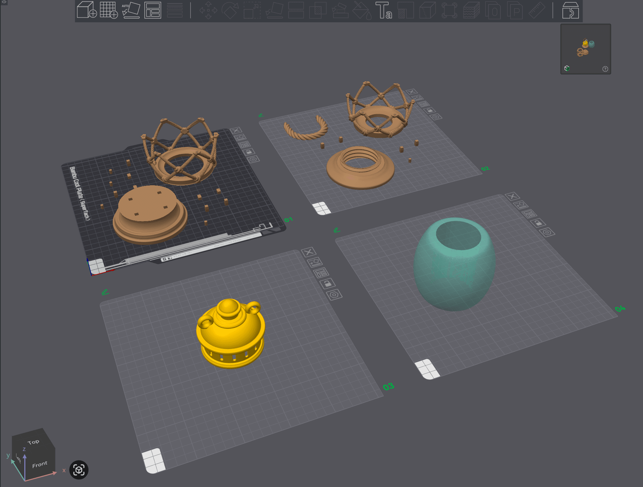Screen dimensions: 643x487
Task: Open the variable layer height lines icon
Action: coord(175,10)
